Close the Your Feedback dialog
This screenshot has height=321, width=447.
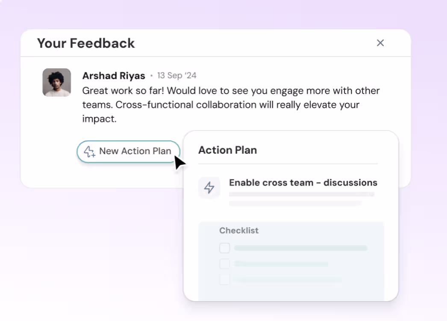[380, 43]
